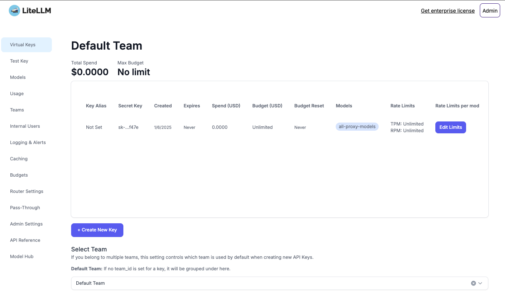Image resolution: width=505 pixels, height=304 pixels.
Task: Go to Test Key in sidebar
Action: 19,61
